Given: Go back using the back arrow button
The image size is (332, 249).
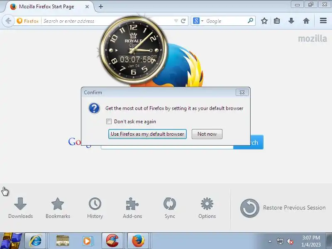Looking at the screenshot, I should (8, 21).
